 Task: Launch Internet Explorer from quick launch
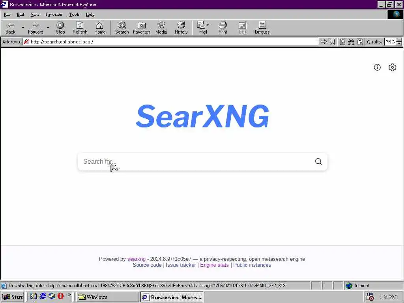pos(43,296)
